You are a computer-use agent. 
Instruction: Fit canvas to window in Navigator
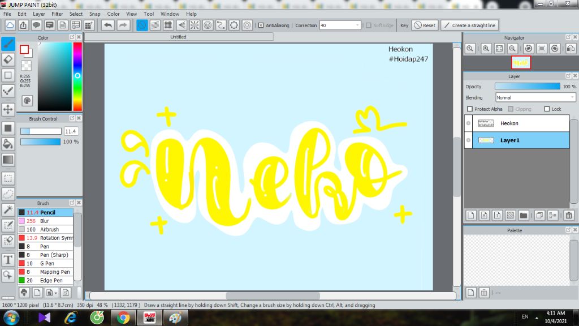click(x=499, y=49)
